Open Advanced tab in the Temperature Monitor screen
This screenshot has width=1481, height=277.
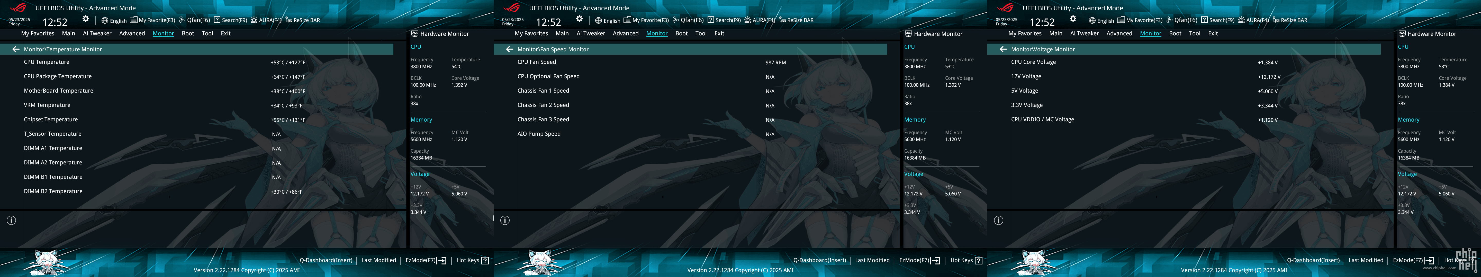click(132, 33)
